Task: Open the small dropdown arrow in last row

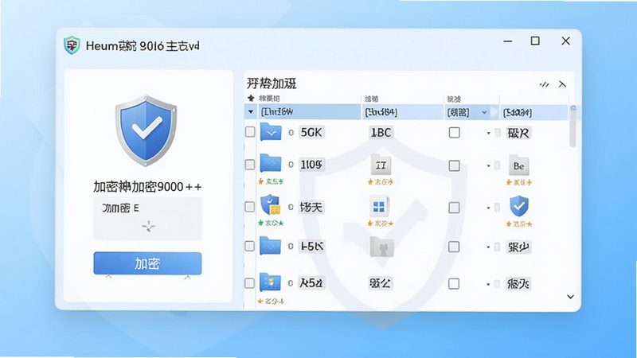Action: 488,284
